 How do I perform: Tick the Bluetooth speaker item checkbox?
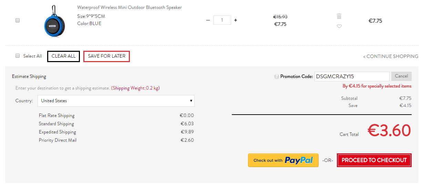pos(18,21)
